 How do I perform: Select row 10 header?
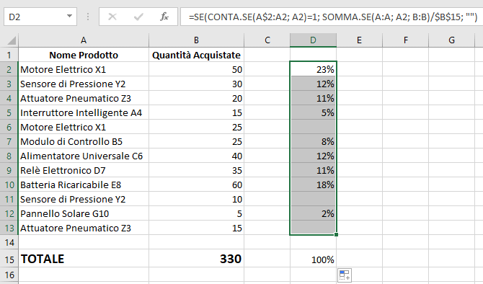[9, 185]
